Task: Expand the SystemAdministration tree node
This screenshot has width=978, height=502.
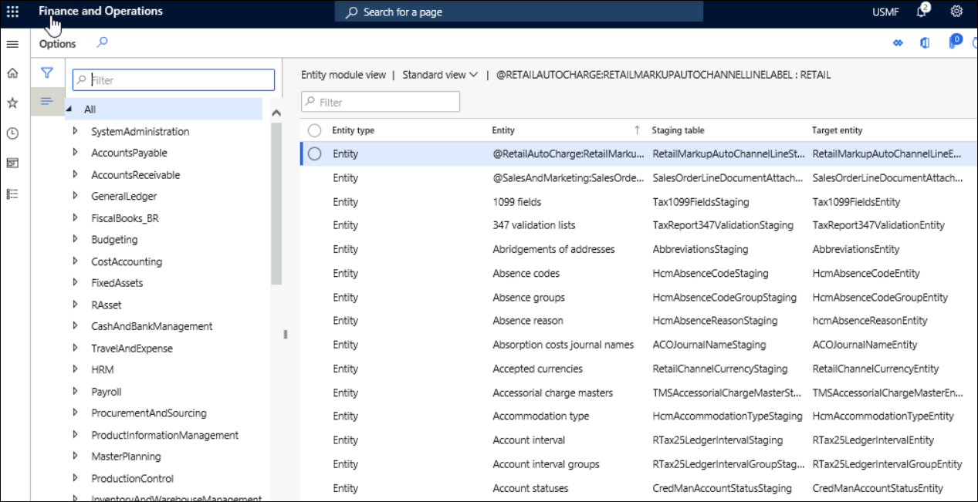Action: (x=75, y=131)
